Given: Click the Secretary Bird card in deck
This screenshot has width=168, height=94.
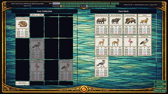Looking at the screenshot, I should (101, 67).
